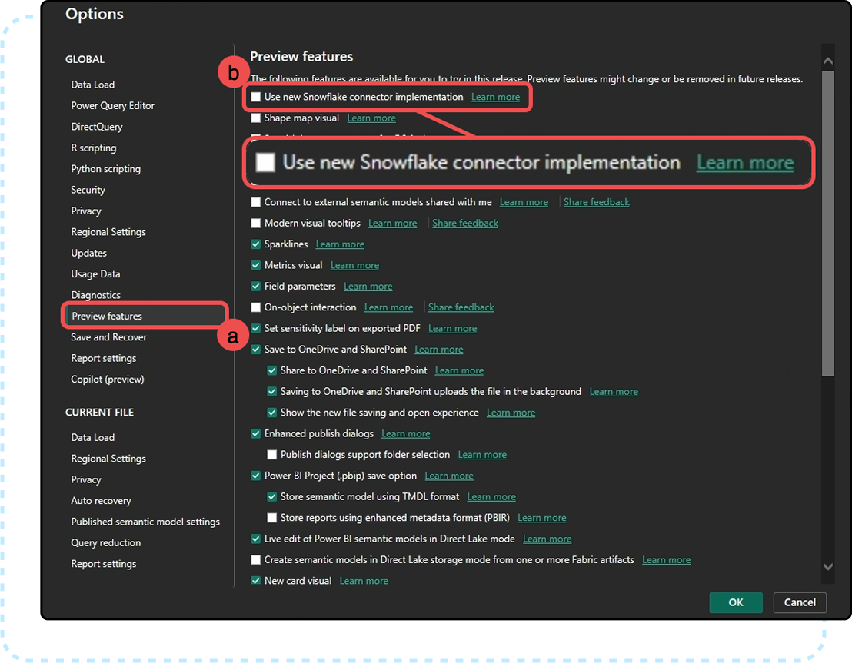Enable Store reports using PBIR format
Image resolution: width=852 pixels, height=663 pixels.
point(271,518)
